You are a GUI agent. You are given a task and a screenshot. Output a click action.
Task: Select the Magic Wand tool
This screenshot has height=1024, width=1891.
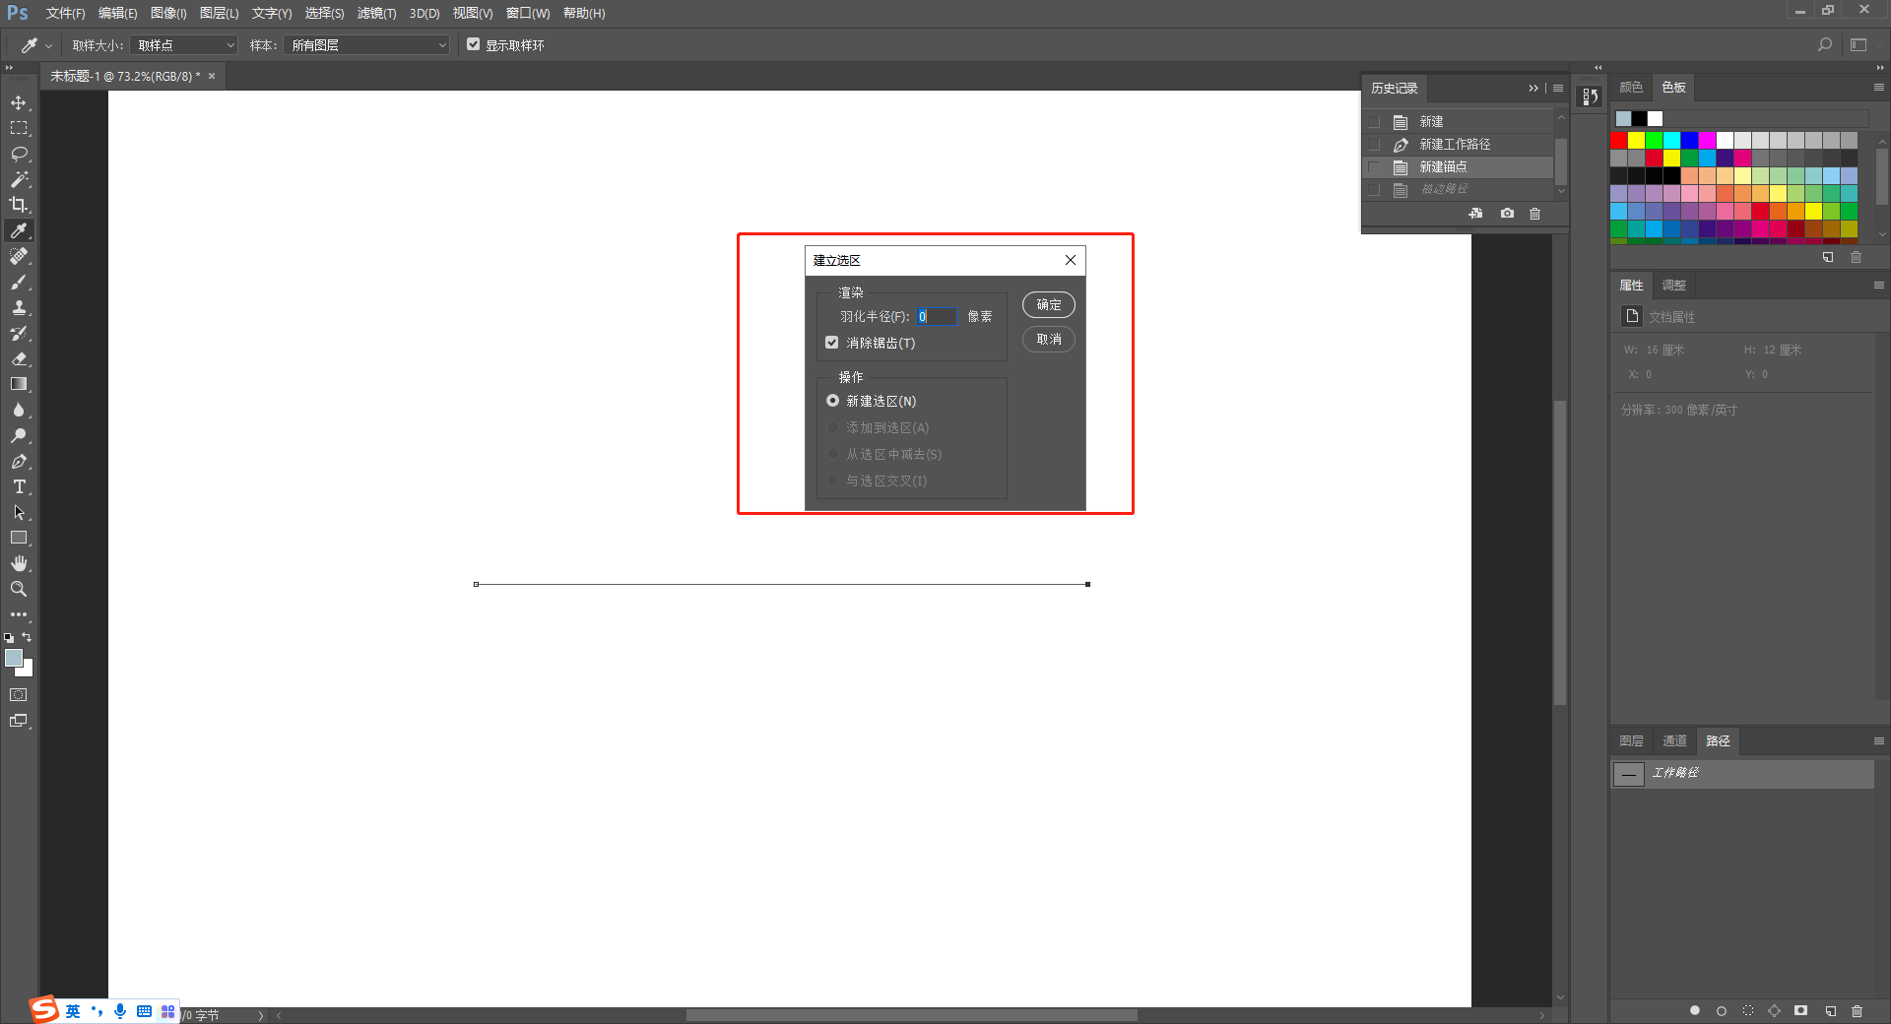(x=19, y=179)
